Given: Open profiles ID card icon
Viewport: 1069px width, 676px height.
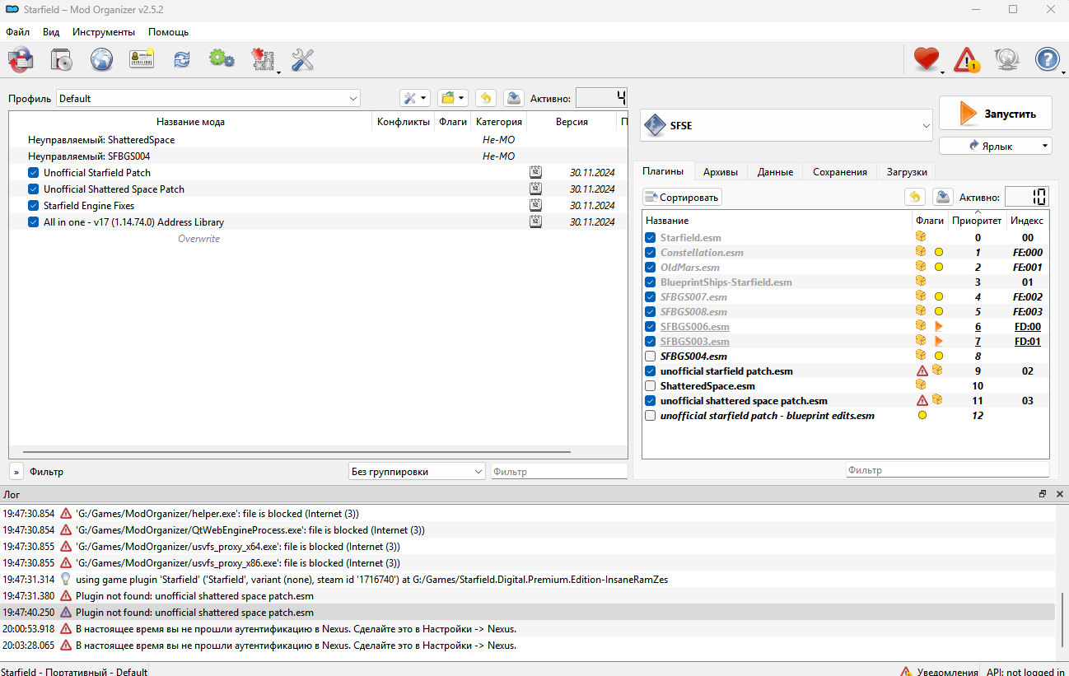Looking at the screenshot, I should coord(142,59).
